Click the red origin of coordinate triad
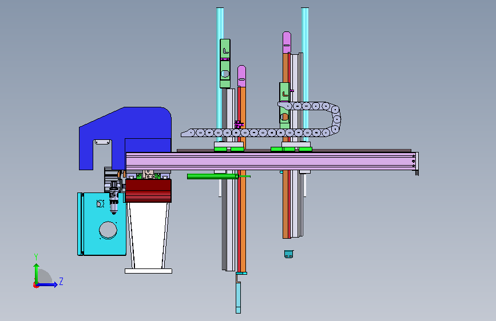This screenshot has height=321, width=496. click(x=35, y=285)
